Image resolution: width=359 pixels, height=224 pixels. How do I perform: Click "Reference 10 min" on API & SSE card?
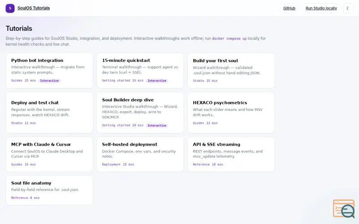click(x=208, y=164)
